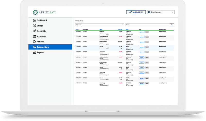Click into the Search input field
The width and height of the screenshot is (206, 121).
pos(147,25)
